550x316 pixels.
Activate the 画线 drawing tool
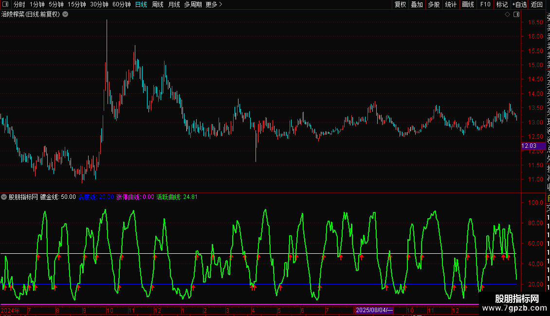[468, 4]
